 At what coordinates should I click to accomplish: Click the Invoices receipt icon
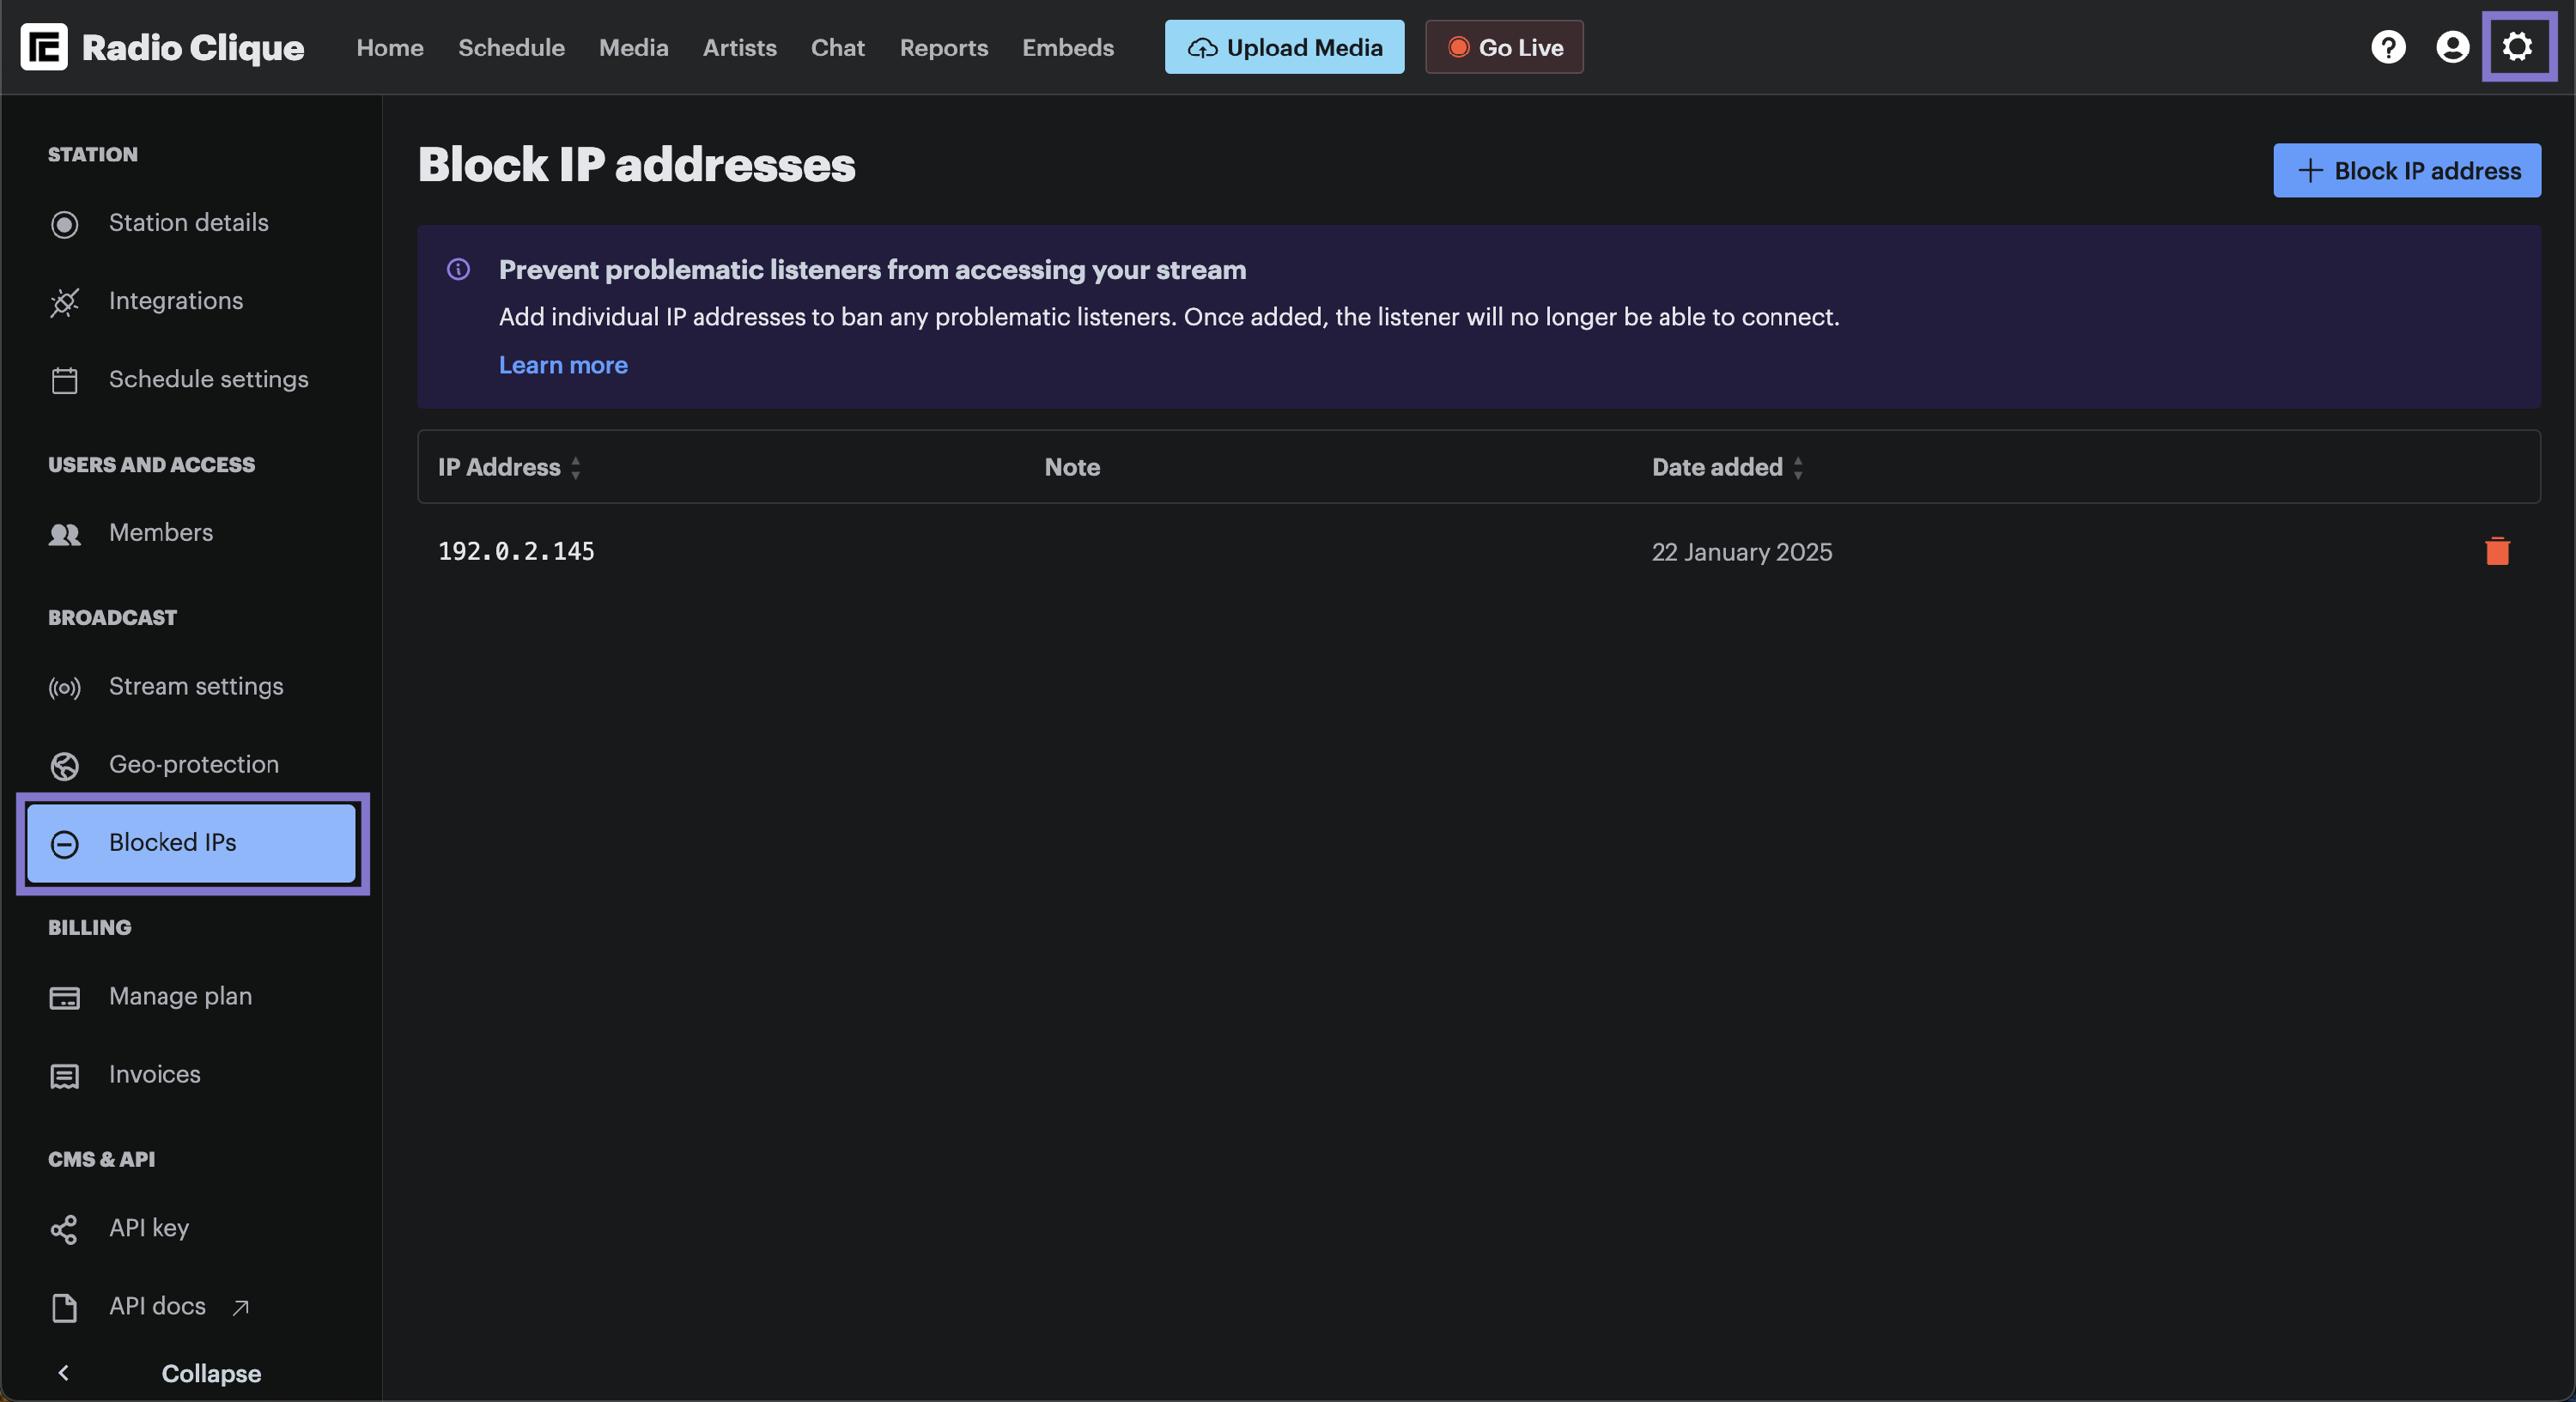coord(65,1076)
